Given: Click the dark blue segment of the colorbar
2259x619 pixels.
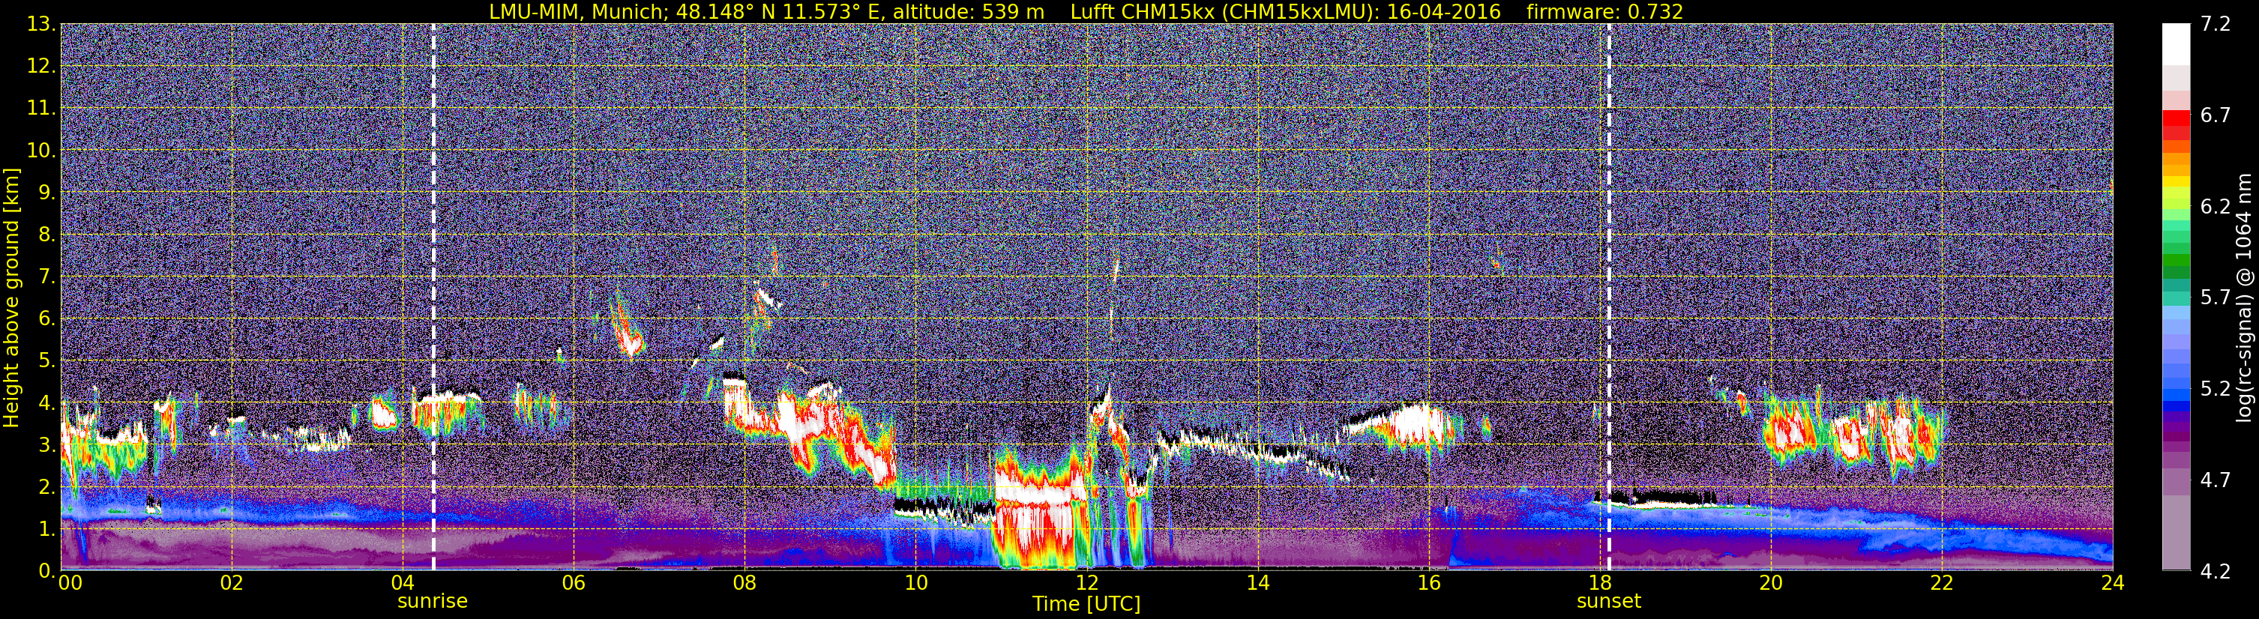Looking at the screenshot, I should pos(2177,406).
